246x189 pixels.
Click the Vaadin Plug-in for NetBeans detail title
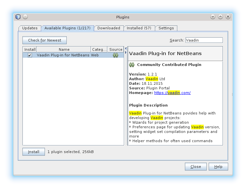(165, 53)
